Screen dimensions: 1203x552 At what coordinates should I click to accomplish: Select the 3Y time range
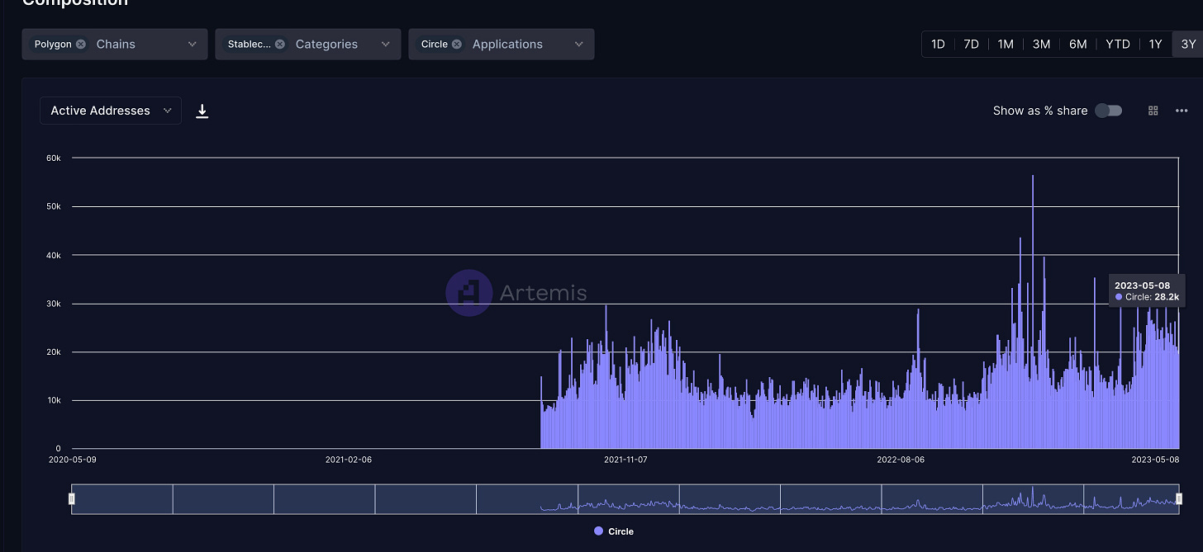(1188, 45)
